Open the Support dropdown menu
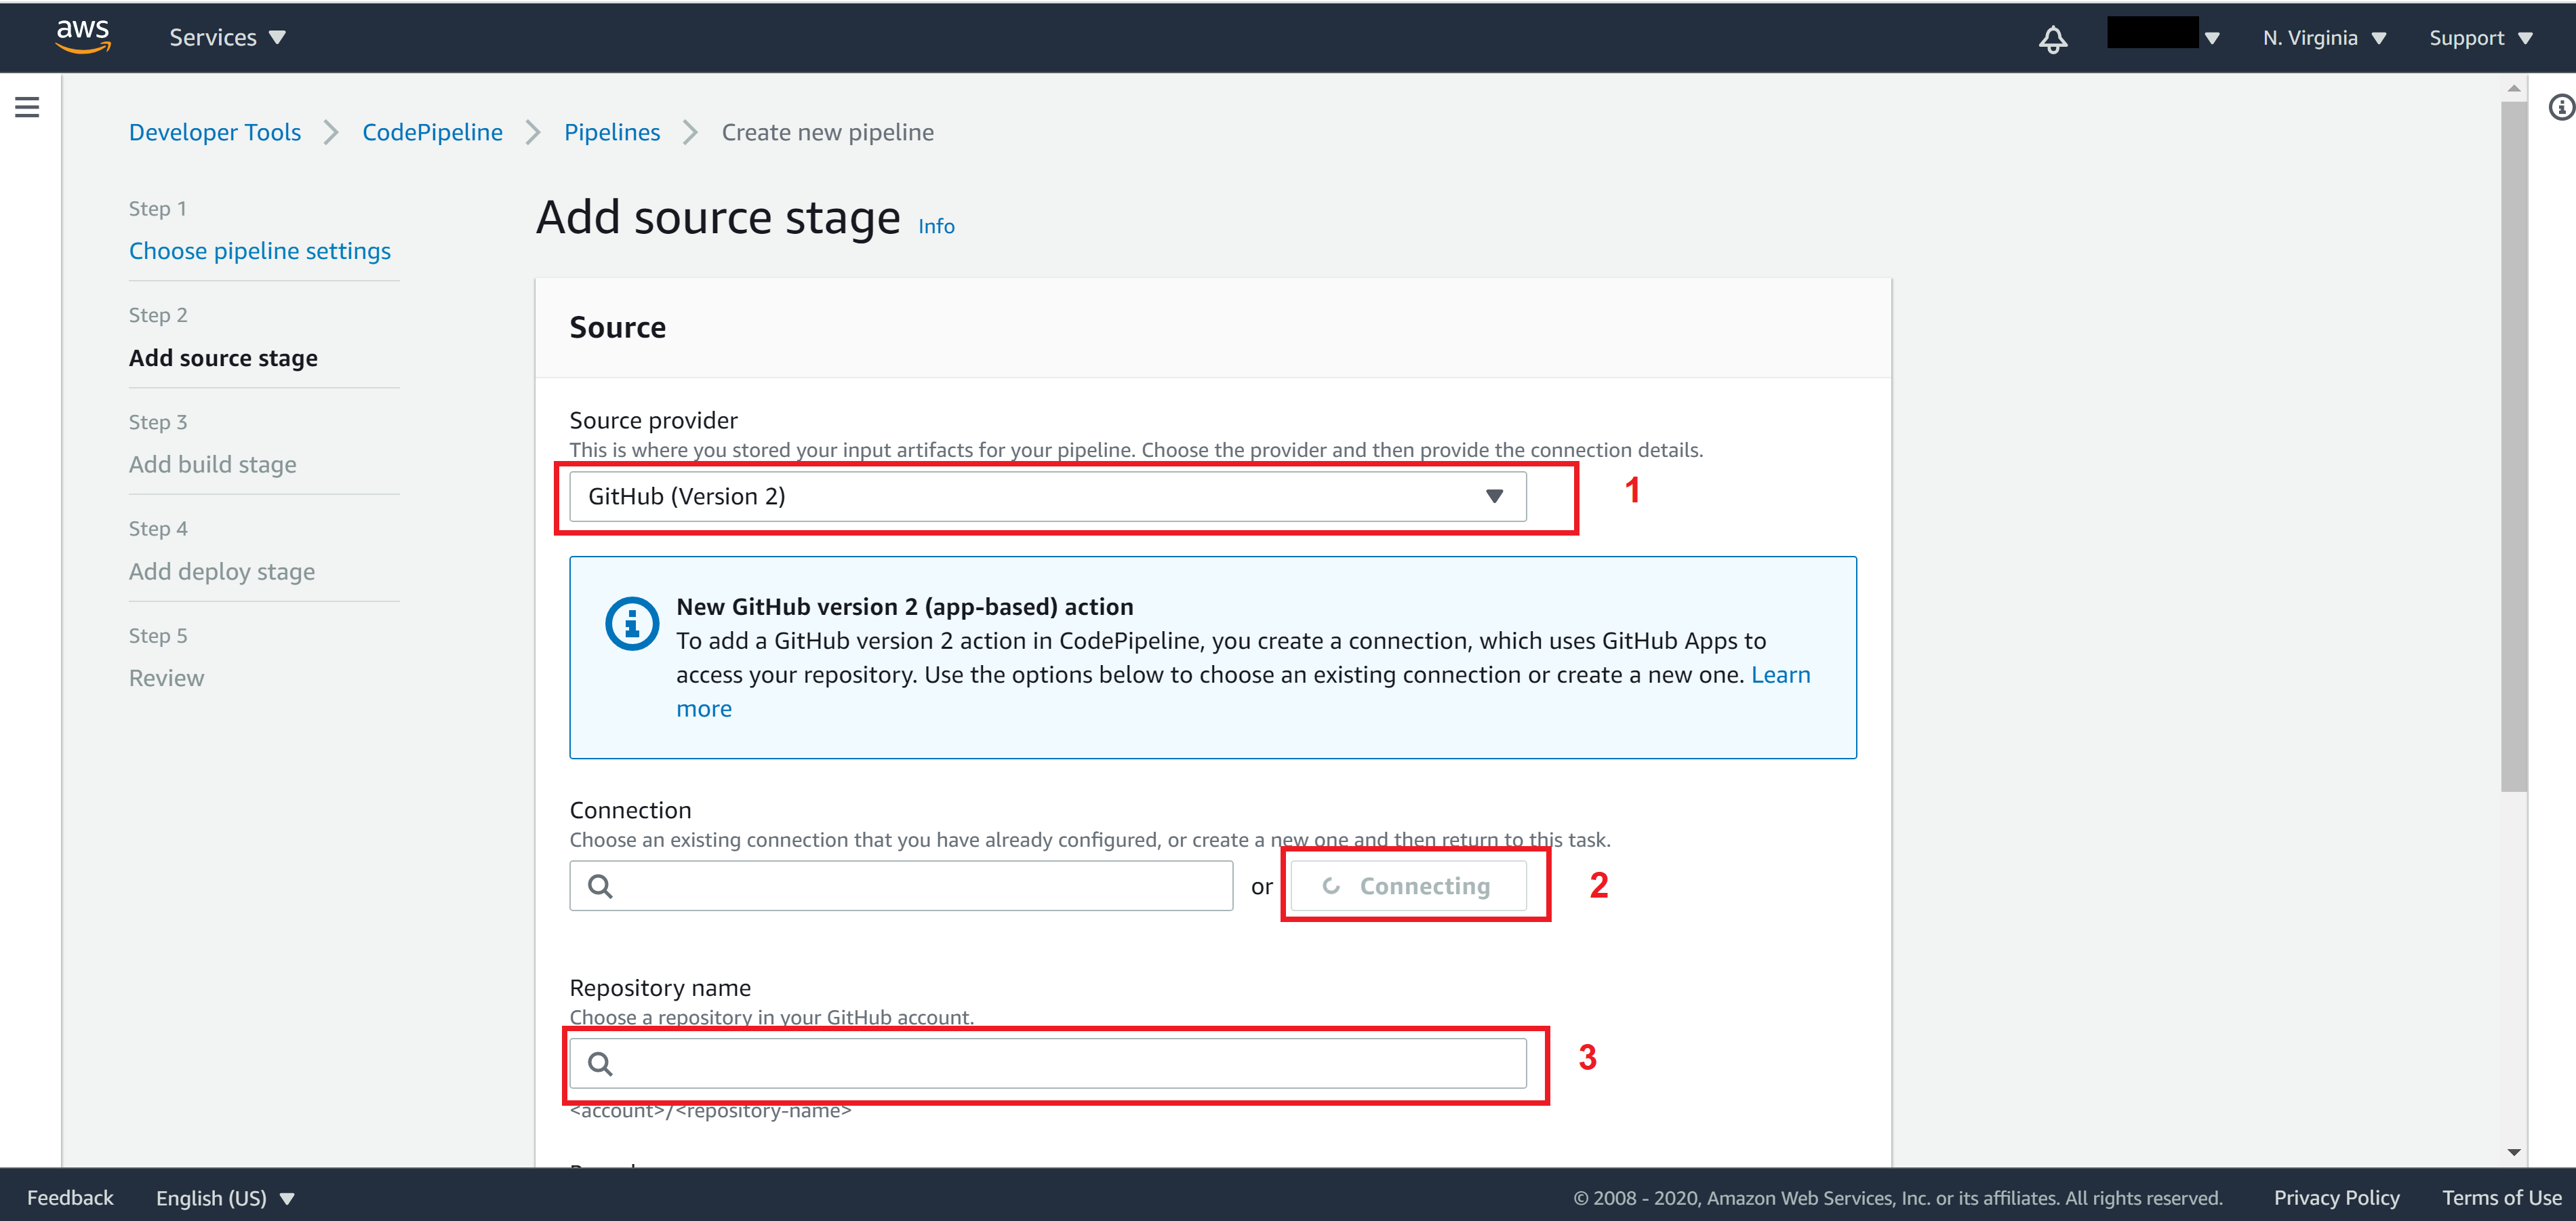This screenshot has height=1221, width=2576. click(2481, 38)
